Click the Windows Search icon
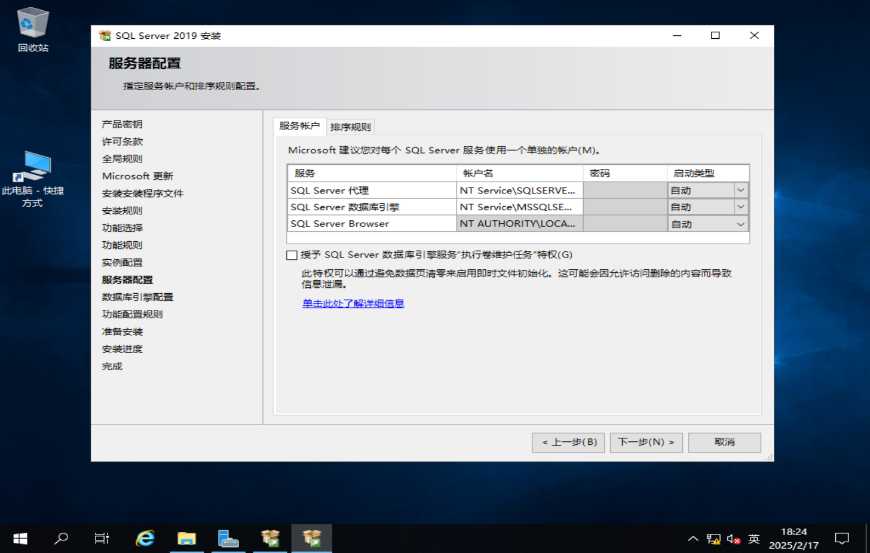The height and width of the screenshot is (553, 870). pos(60,538)
